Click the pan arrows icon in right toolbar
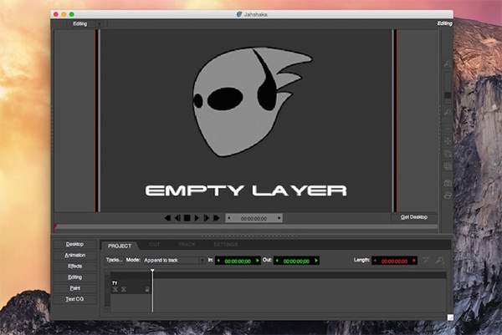This screenshot has height=335, width=502. pos(448,140)
